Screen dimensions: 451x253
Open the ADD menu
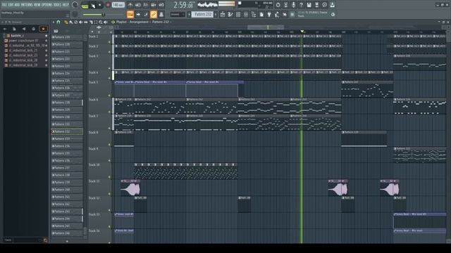click(17, 5)
